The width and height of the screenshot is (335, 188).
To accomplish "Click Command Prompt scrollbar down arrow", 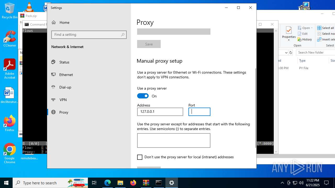I will (x=276, y=152).
